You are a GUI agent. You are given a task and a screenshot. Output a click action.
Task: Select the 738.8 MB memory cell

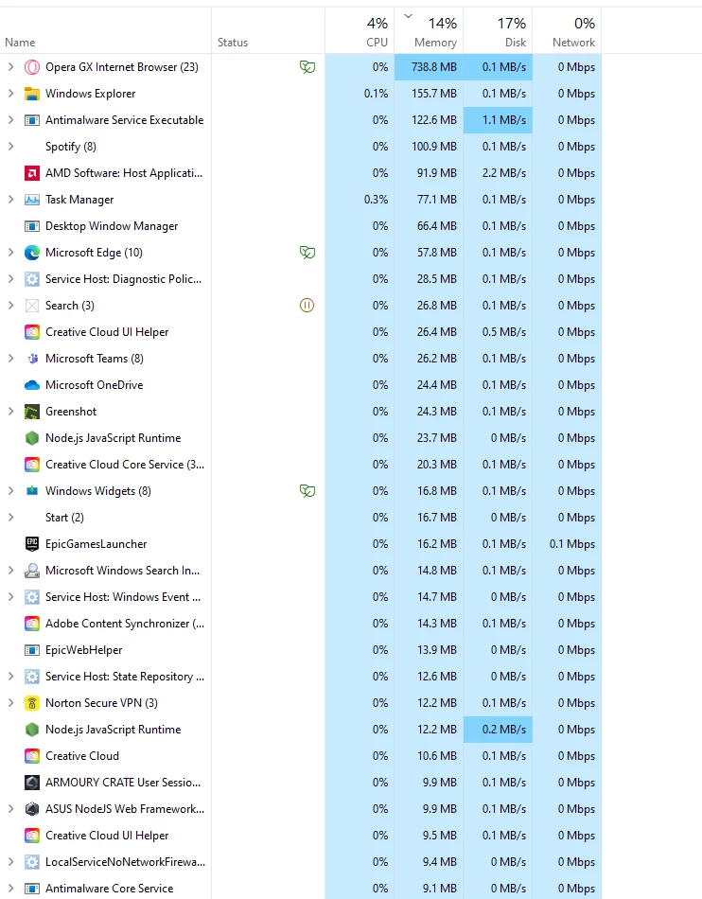click(429, 67)
